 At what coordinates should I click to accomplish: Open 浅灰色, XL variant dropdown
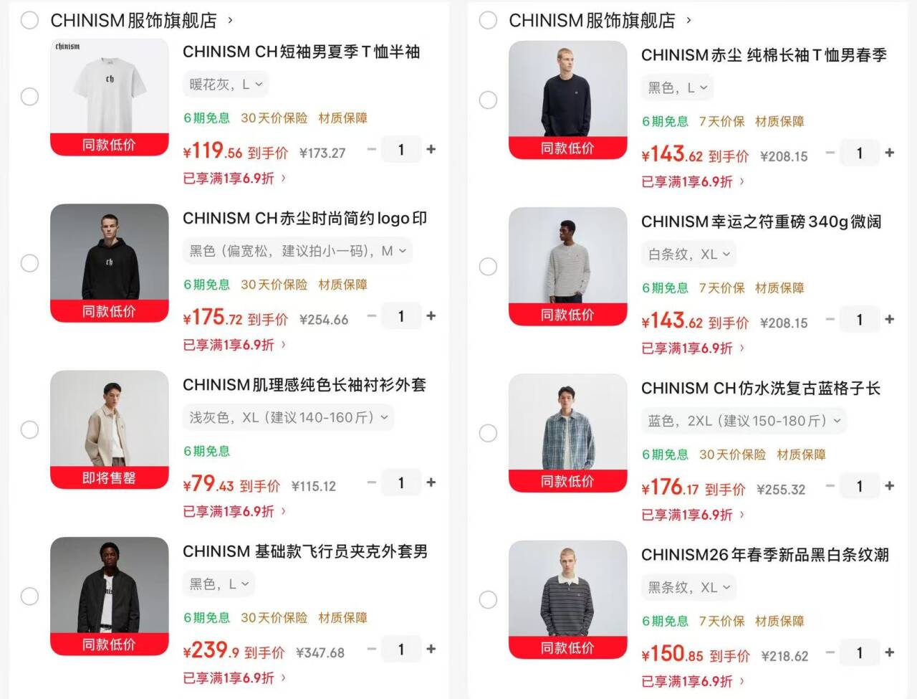288,417
